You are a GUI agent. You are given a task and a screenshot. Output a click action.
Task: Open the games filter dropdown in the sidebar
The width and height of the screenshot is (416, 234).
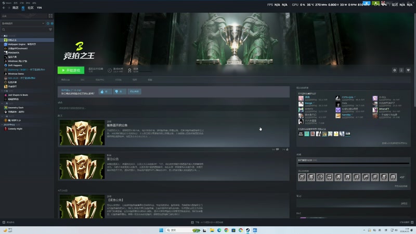point(23,23)
